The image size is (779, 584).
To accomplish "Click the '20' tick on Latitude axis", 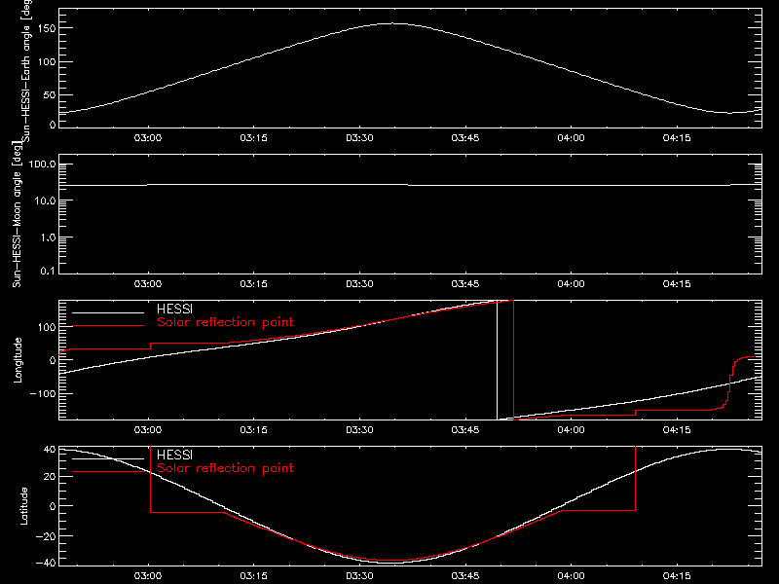I will click(x=50, y=477).
